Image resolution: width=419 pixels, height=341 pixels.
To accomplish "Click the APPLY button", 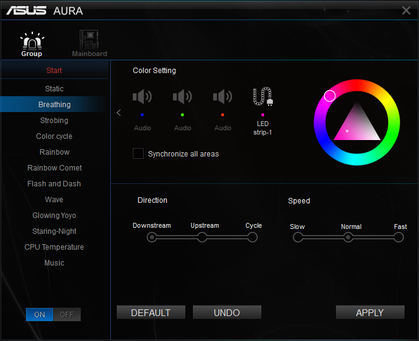I will point(370,312).
